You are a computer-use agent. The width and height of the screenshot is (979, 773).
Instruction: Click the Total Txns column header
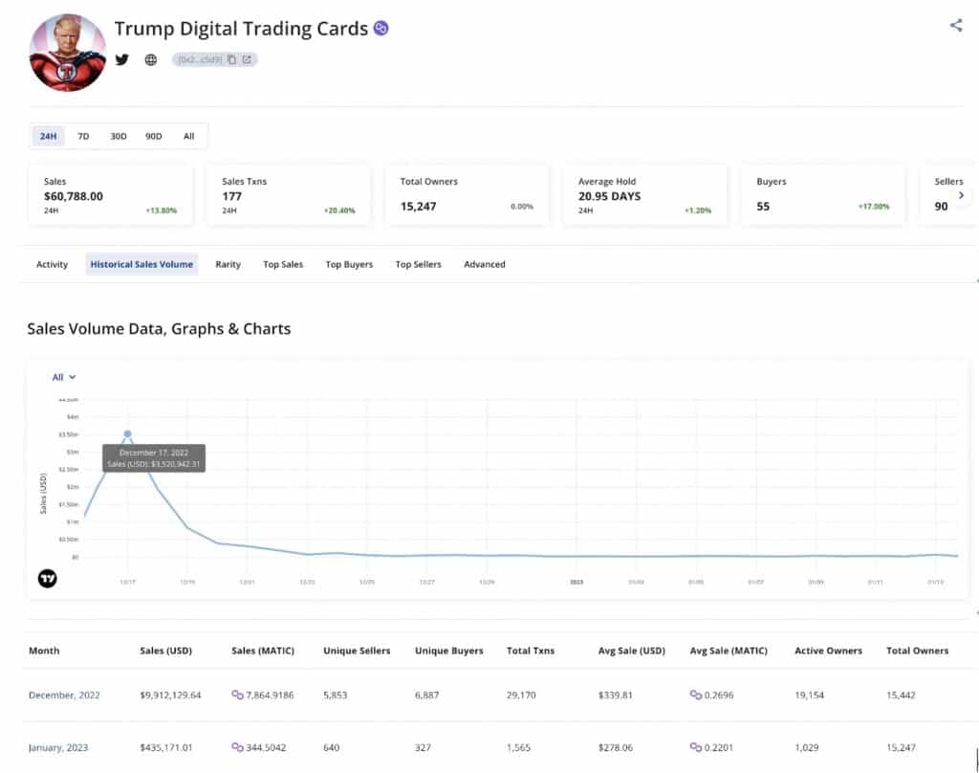(530, 651)
